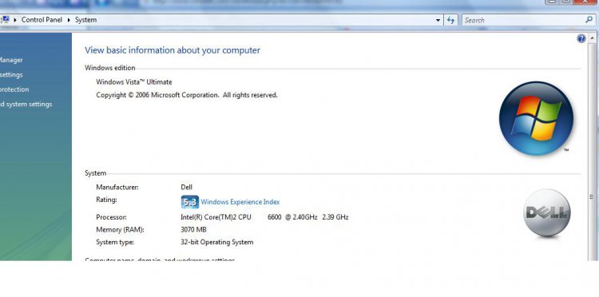Click the vertical scrollbar up arrow
Screen dimensions: 599x297
pos(593,38)
